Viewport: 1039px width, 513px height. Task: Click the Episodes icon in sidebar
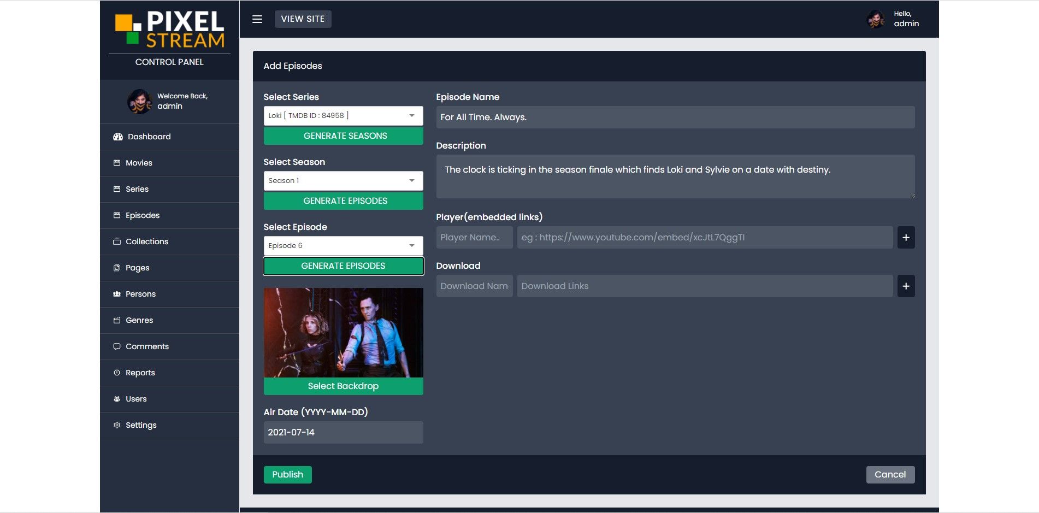pos(117,215)
